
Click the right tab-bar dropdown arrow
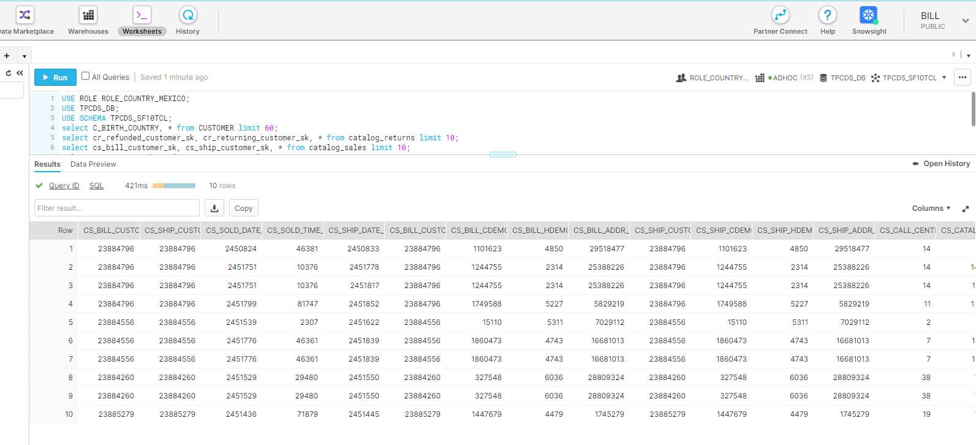coord(969,56)
